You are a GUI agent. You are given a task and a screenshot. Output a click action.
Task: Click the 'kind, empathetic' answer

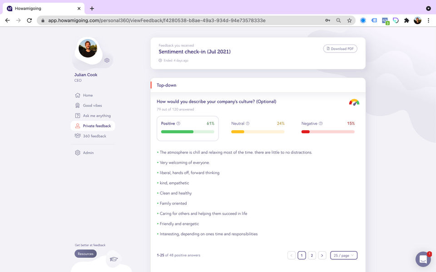pos(174,183)
